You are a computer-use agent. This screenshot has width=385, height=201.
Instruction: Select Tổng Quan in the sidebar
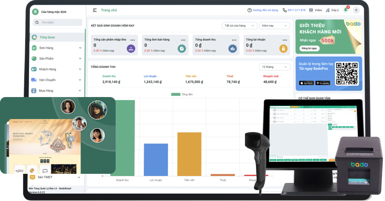[58, 37]
